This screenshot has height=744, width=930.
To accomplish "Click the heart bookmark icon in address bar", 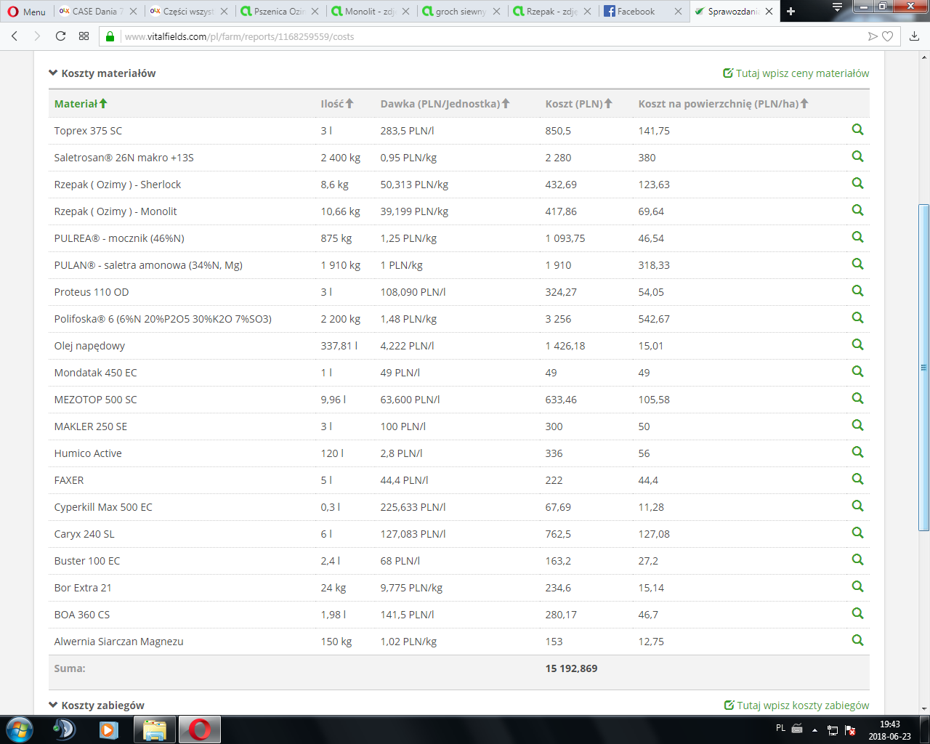I will click(887, 36).
